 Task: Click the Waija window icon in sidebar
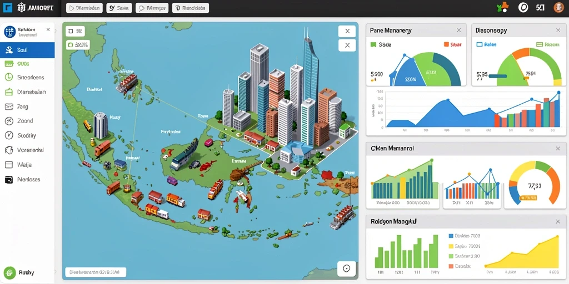9,164
